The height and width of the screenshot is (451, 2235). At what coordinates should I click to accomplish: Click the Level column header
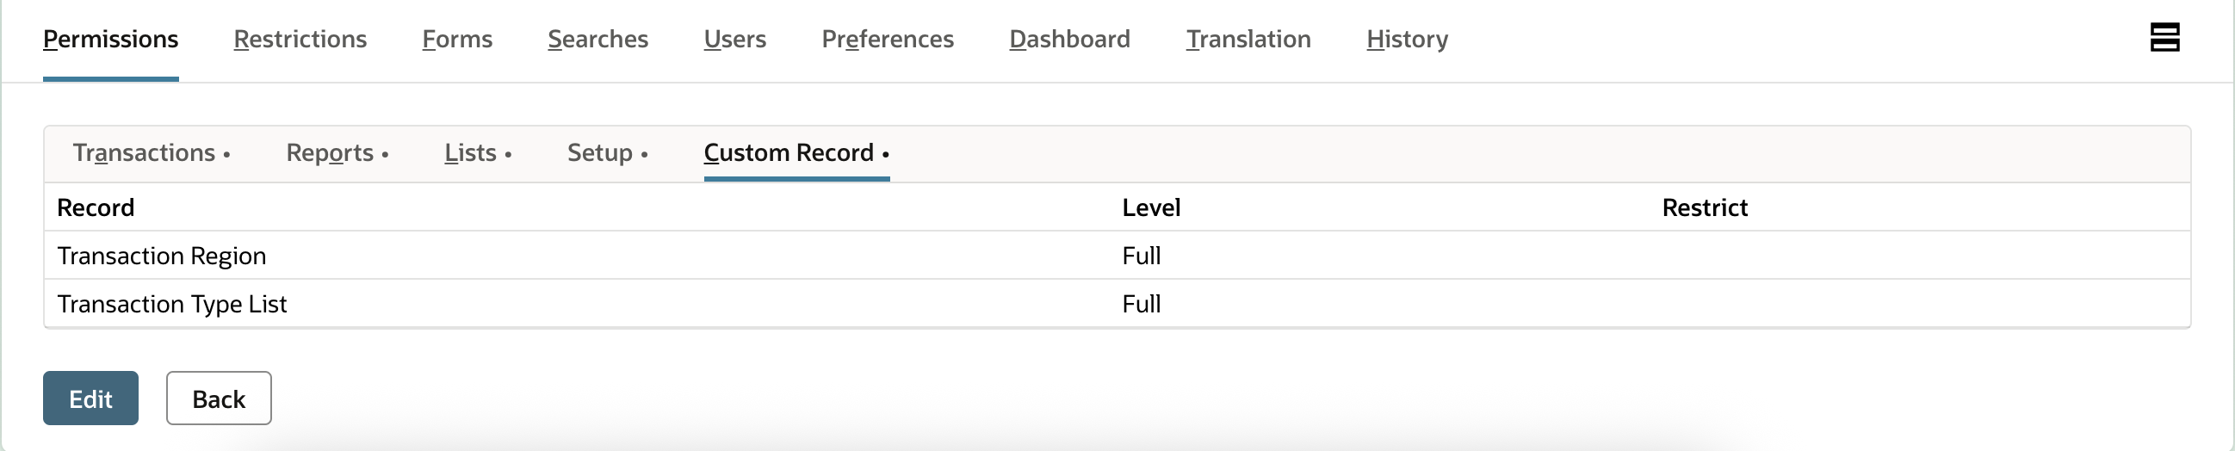[x=1150, y=208]
